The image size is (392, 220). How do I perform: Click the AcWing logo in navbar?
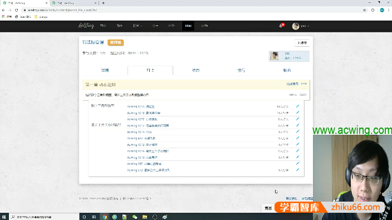tap(86, 26)
